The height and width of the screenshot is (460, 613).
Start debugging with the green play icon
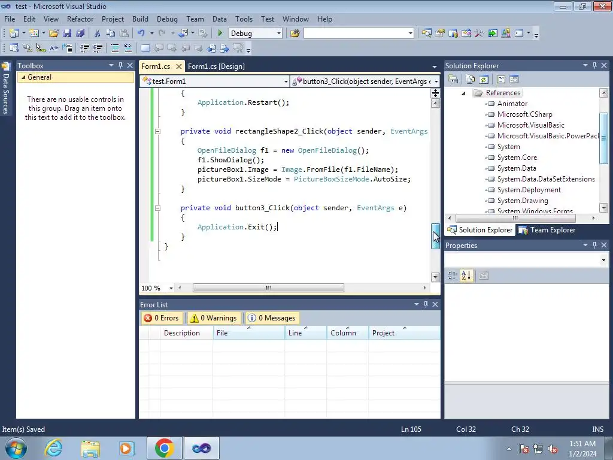220,34
